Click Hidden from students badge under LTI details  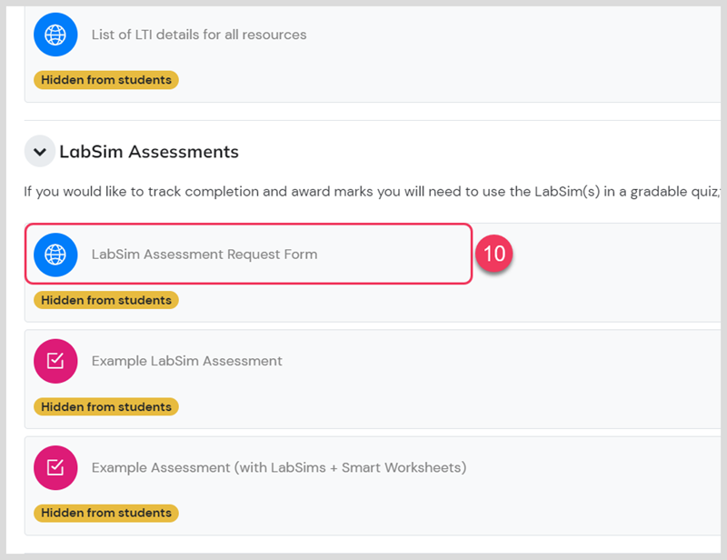point(106,80)
